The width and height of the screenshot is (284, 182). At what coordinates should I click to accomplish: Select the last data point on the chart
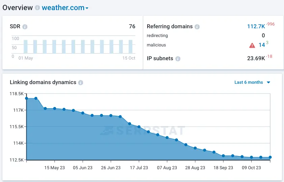pyautogui.click(x=270, y=157)
